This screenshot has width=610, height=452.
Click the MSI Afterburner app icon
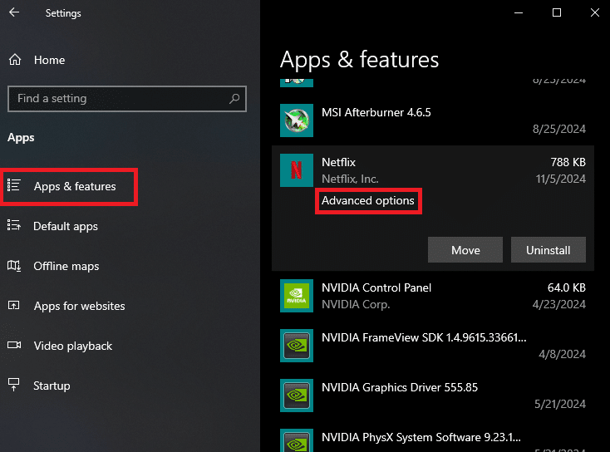pos(297,120)
